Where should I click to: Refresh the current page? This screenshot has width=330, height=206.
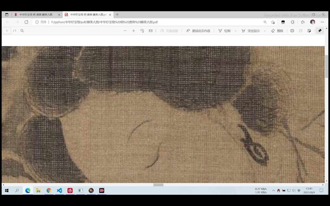pyautogui.click(x=26, y=22)
